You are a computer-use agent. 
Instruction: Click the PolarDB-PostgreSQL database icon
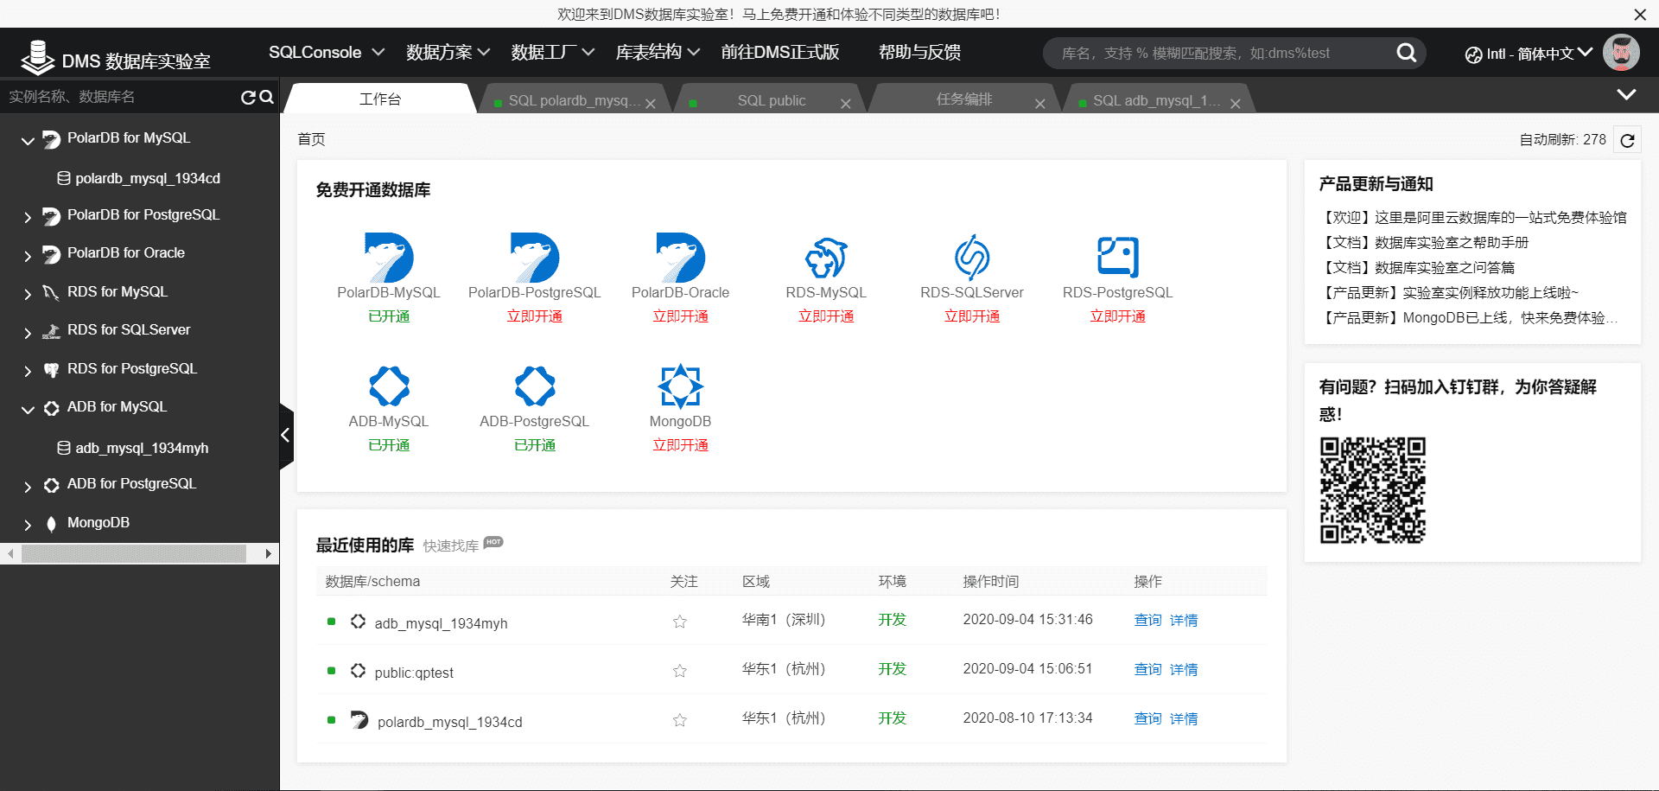[x=535, y=258]
